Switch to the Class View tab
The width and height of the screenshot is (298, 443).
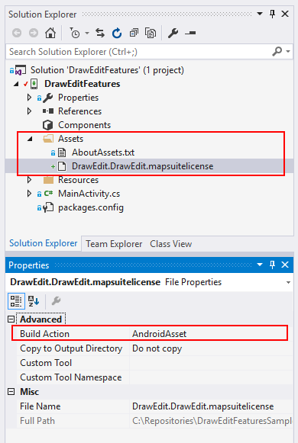pos(170,244)
